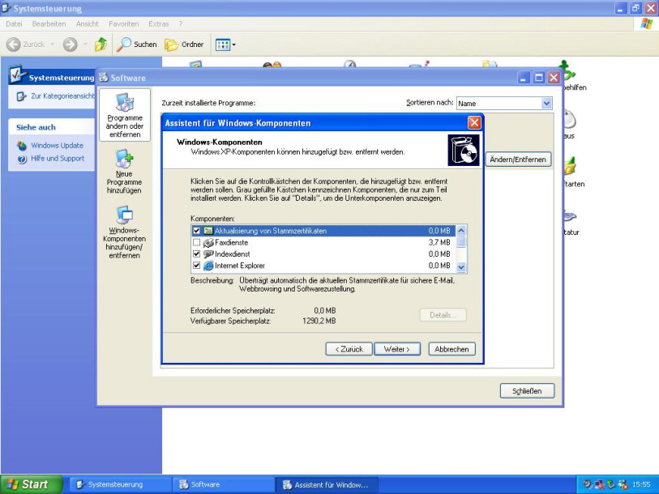Uncheck 'Aktualisierung von Stammzertifikaten' checkbox
The width and height of the screenshot is (659, 494).
(x=196, y=231)
